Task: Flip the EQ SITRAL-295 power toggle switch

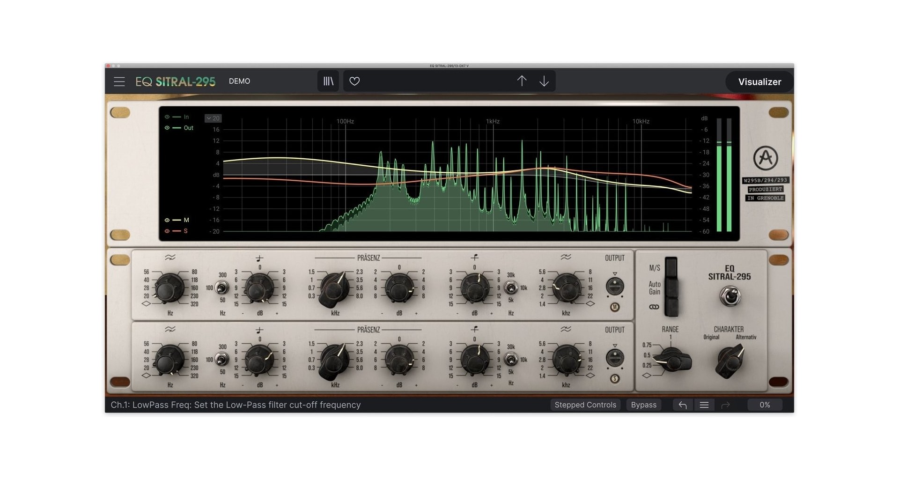Action: coord(730,296)
